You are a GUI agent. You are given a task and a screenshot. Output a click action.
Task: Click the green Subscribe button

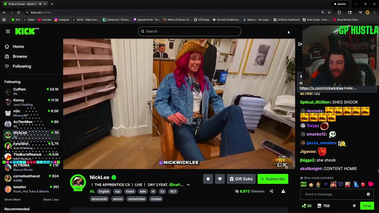pos(273,179)
